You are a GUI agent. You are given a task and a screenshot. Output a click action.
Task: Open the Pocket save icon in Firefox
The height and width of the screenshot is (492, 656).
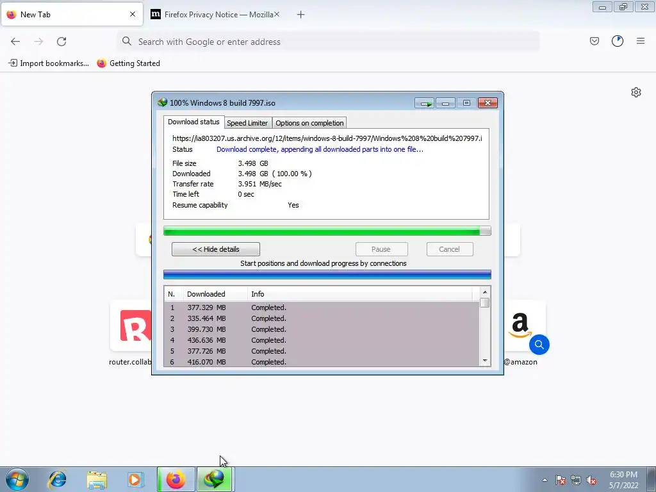594,41
